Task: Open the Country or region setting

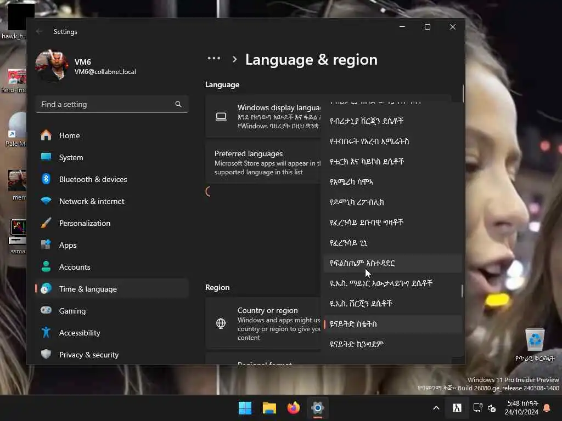Action: coord(263,323)
